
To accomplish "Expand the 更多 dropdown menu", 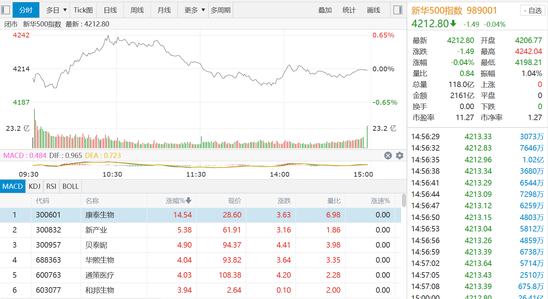I will click(x=194, y=10).
